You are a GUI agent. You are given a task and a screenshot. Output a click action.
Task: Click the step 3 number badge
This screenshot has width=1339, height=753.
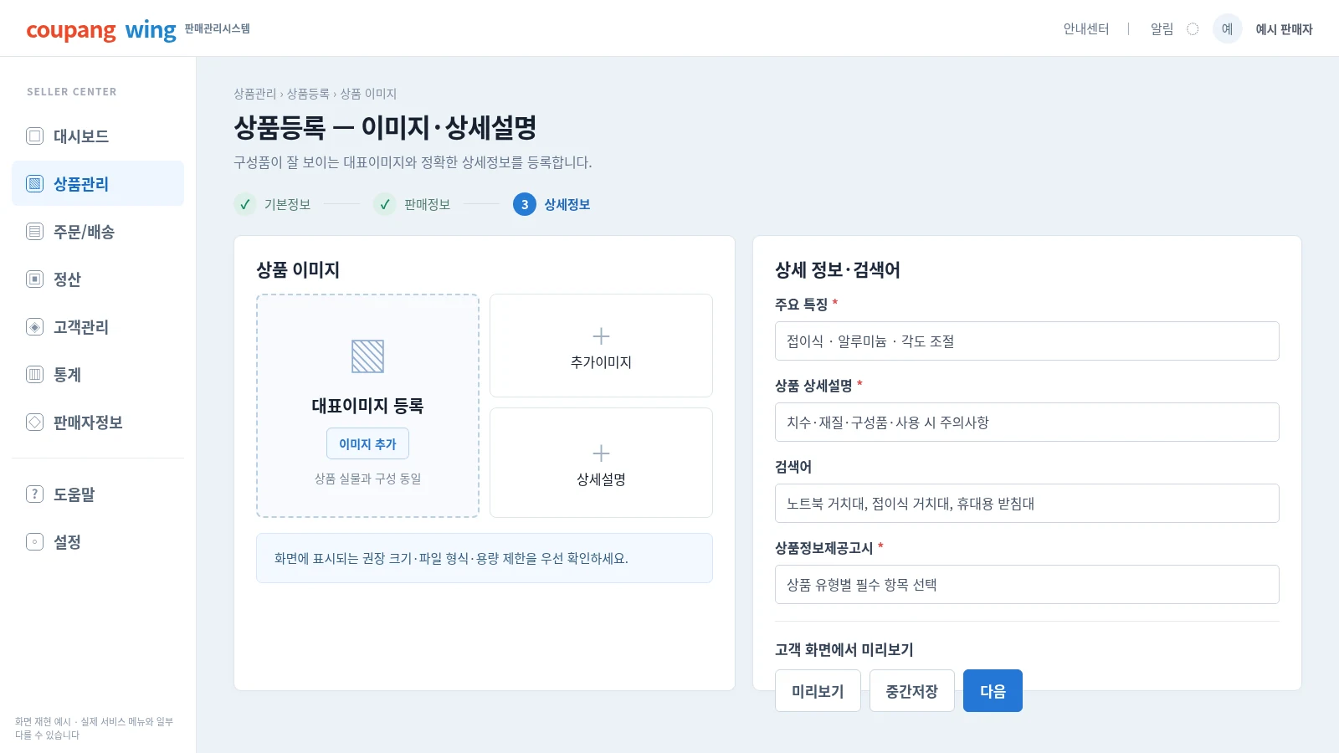tap(525, 204)
